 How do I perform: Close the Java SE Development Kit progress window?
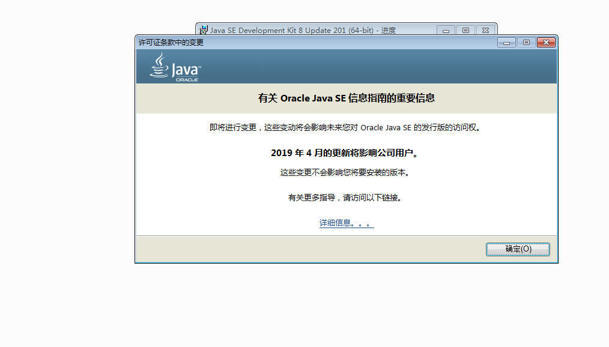coord(485,30)
